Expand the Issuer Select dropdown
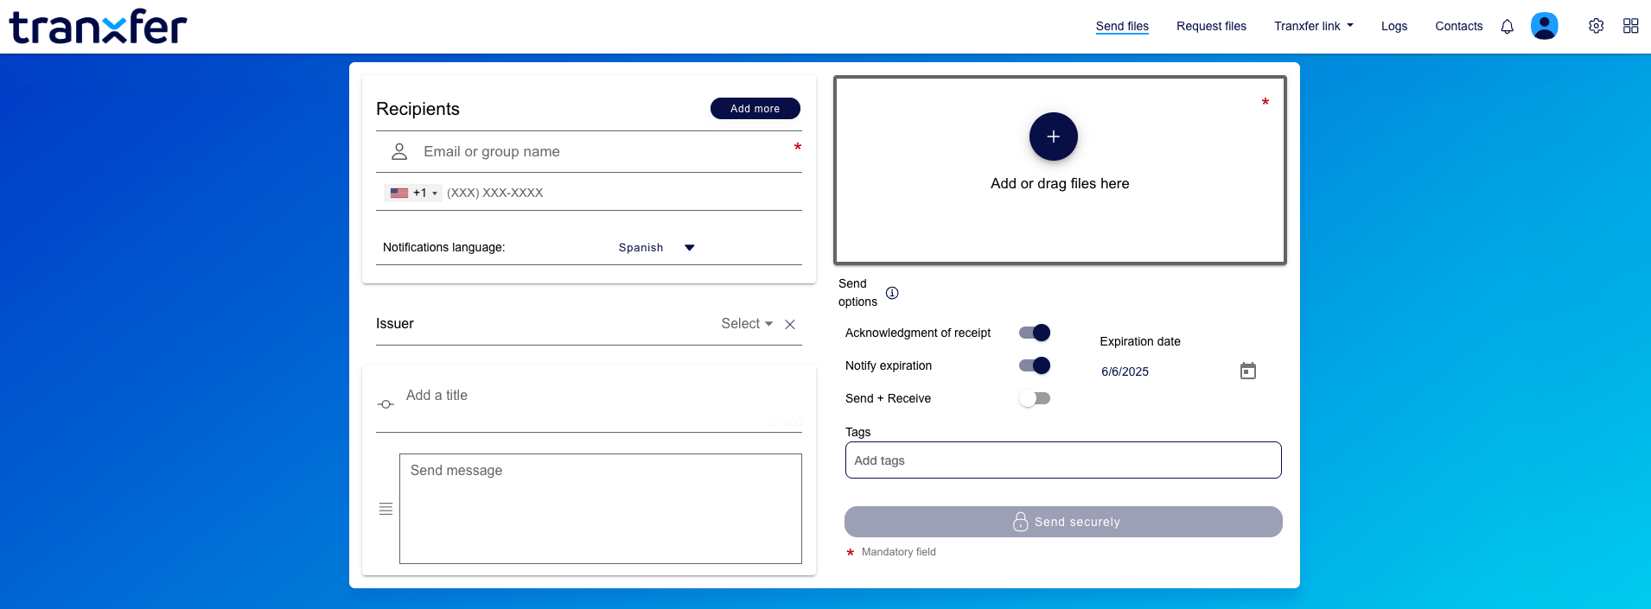This screenshot has height=609, width=1651. [x=747, y=324]
